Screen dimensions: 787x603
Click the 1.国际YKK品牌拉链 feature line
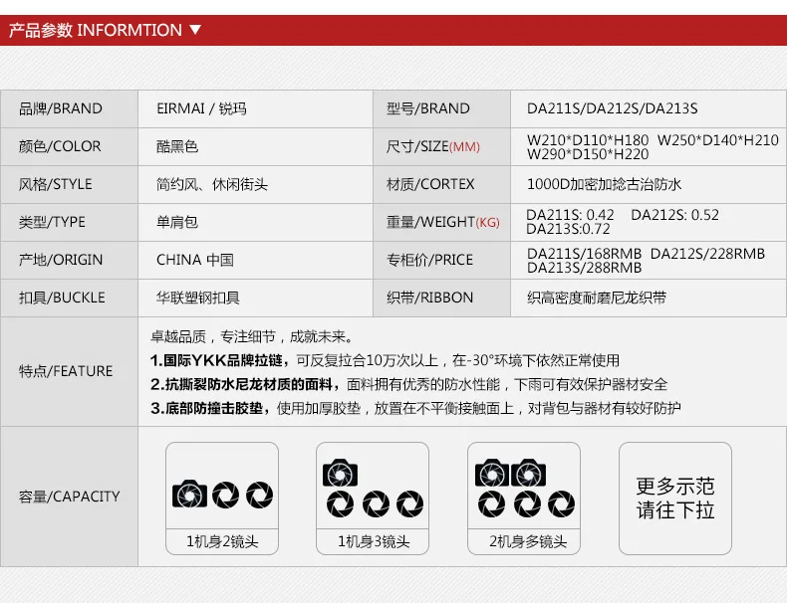click(385, 360)
